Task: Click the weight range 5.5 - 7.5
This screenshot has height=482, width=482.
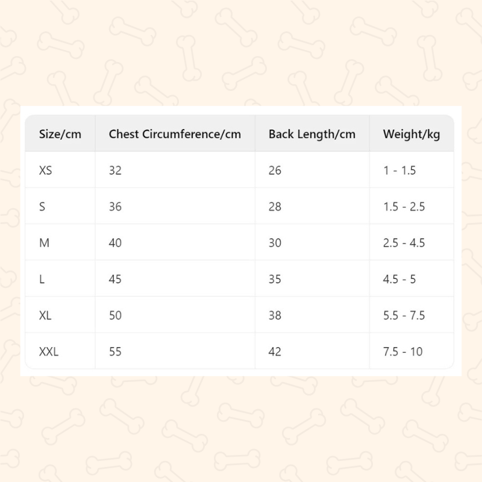Action: pyautogui.click(x=404, y=315)
